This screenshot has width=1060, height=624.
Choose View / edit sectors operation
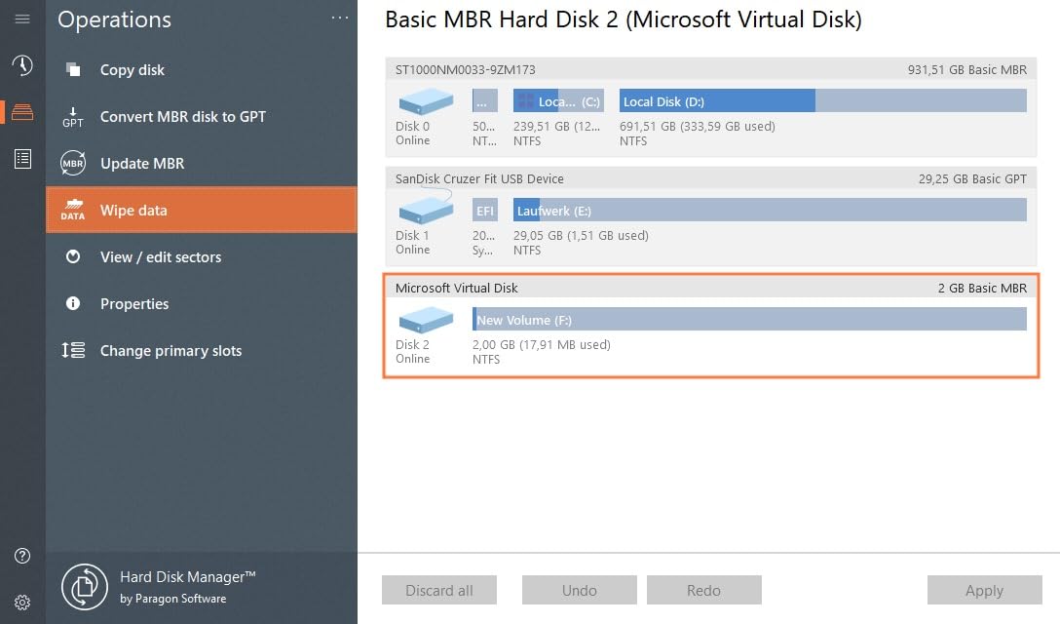pyautogui.click(x=202, y=256)
